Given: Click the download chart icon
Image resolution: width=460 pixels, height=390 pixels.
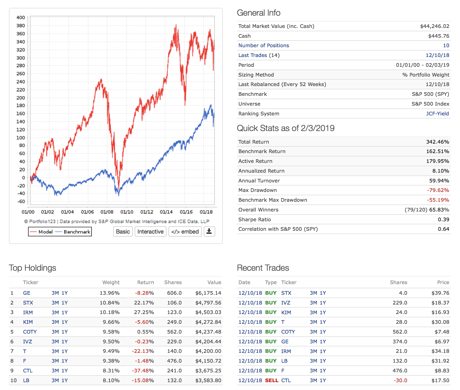Looking at the screenshot, I should [x=209, y=232].
